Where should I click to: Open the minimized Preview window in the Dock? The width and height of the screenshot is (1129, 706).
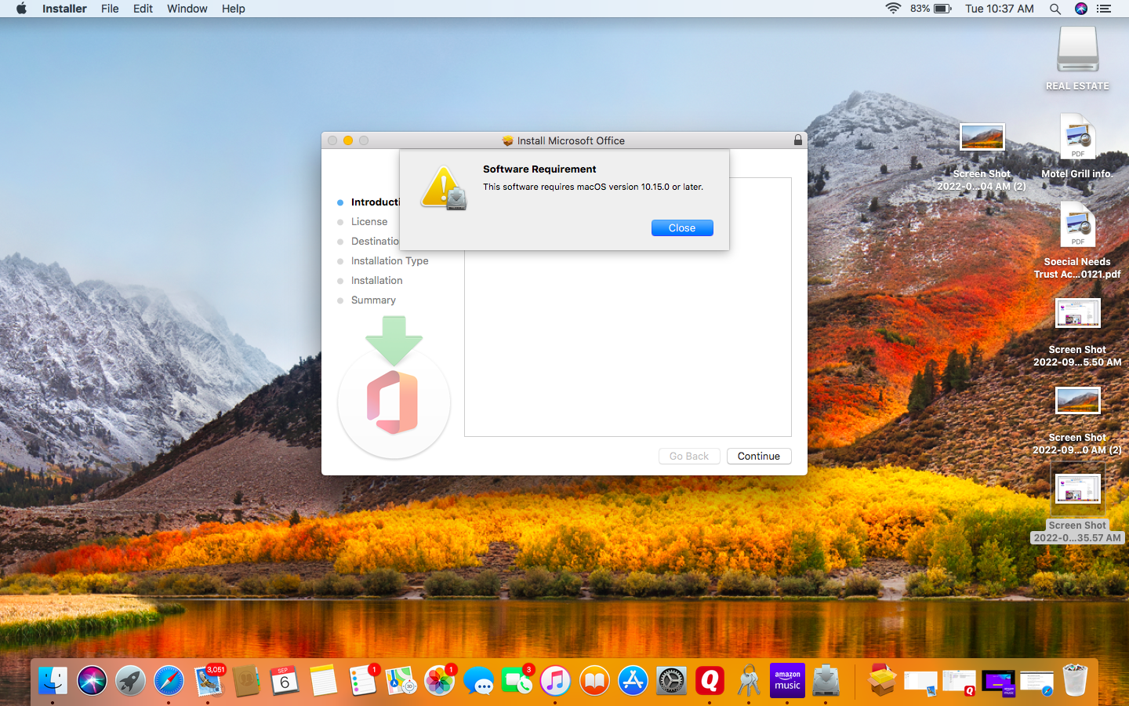pyautogui.click(x=920, y=683)
